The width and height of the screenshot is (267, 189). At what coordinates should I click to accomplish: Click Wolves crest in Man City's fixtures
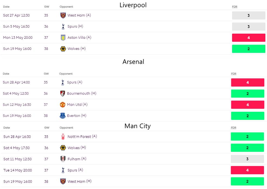coord(63,148)
